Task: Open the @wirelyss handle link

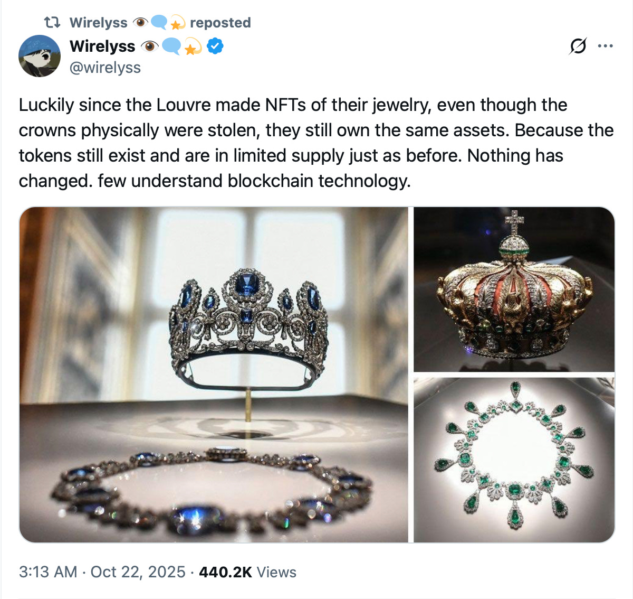Action: coord(105,67)
